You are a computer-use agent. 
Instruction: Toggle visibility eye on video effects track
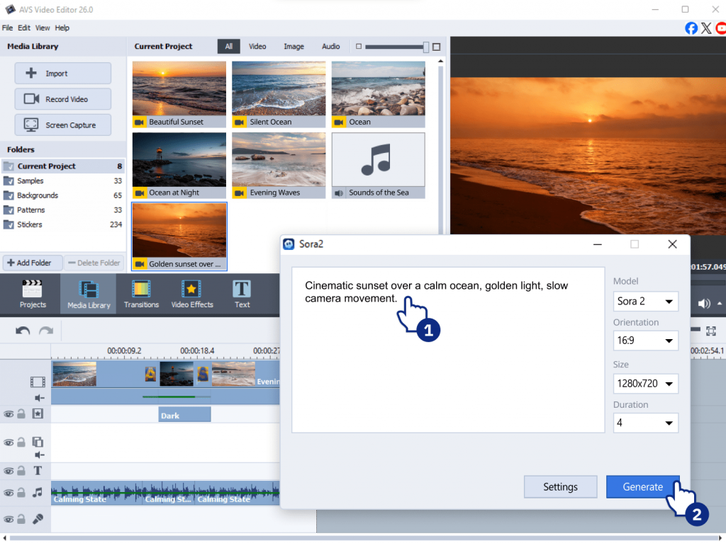[9, 413]
